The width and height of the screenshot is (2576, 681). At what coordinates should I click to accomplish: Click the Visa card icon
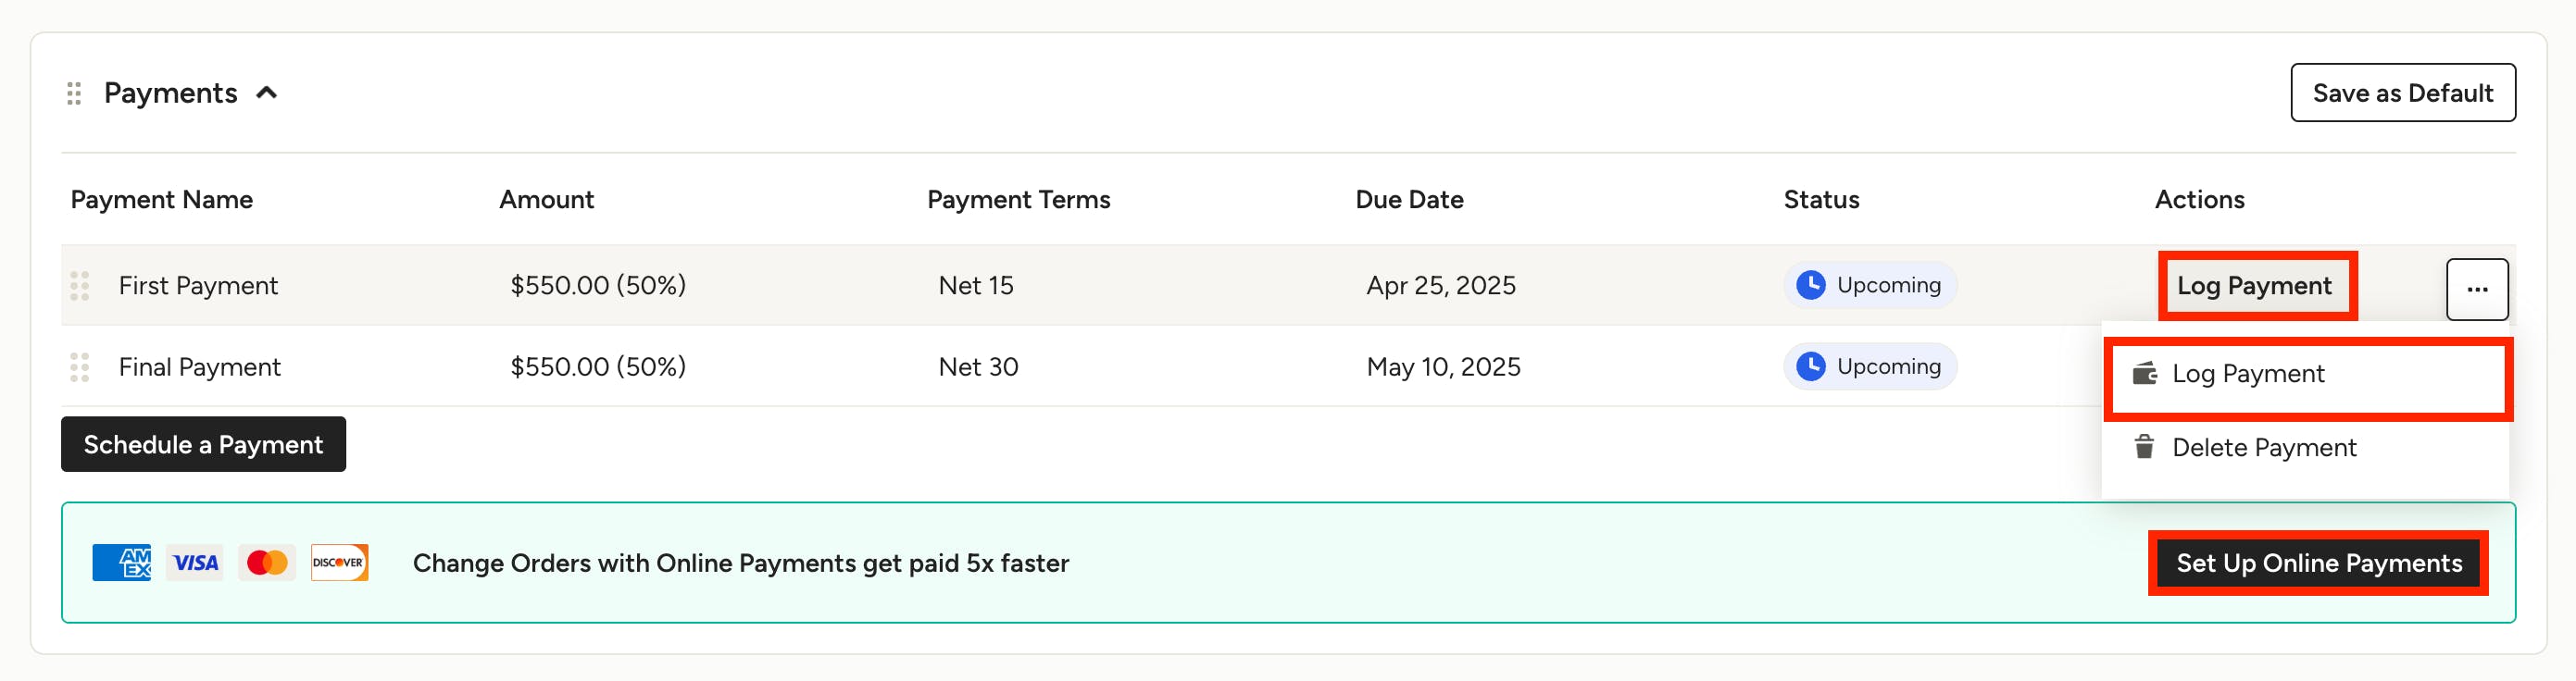[x=195, y=563]
